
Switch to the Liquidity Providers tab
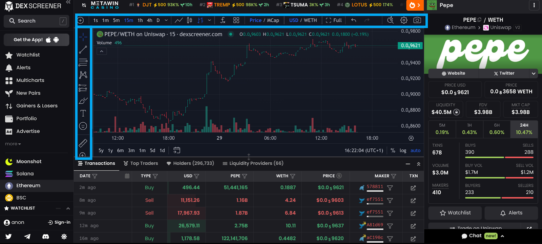click(253, 163)
